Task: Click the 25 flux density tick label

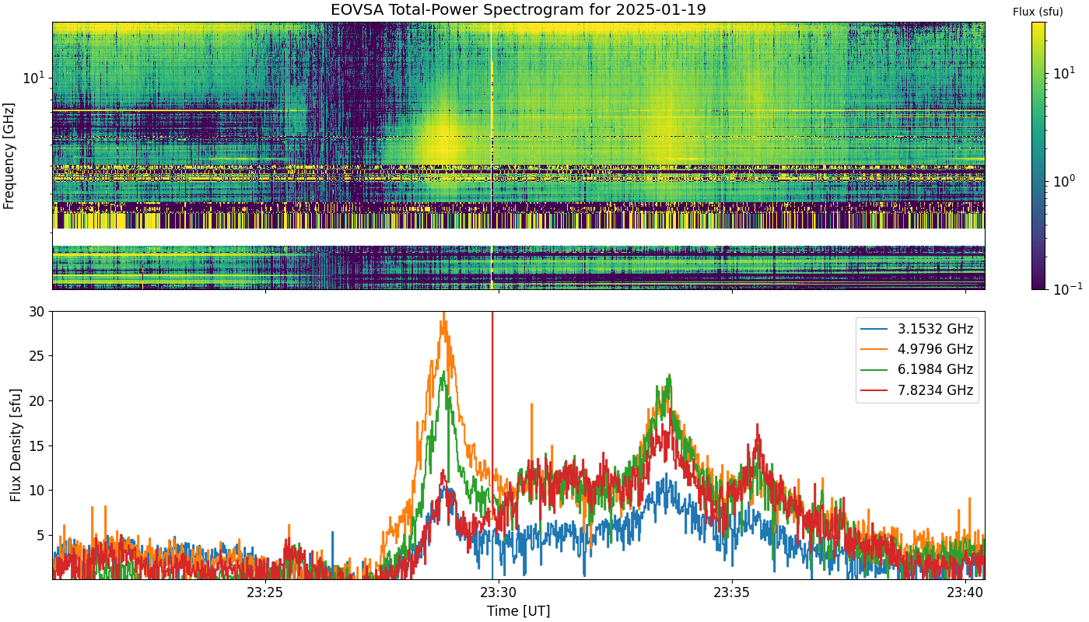Action: coord(38,356)
